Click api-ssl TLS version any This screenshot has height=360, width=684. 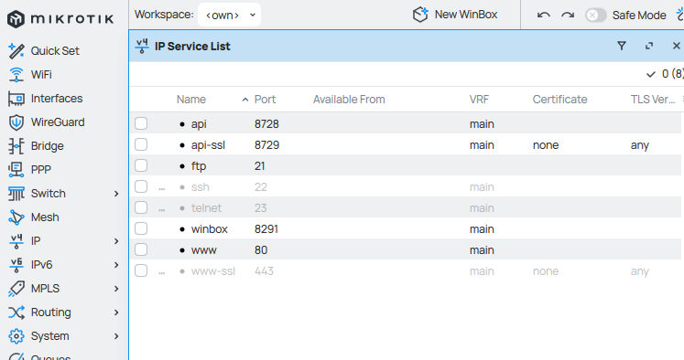[639, 145]
